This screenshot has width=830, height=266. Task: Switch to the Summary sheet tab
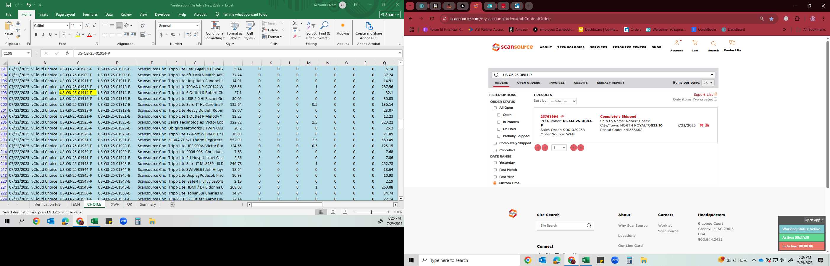point(148,205)
